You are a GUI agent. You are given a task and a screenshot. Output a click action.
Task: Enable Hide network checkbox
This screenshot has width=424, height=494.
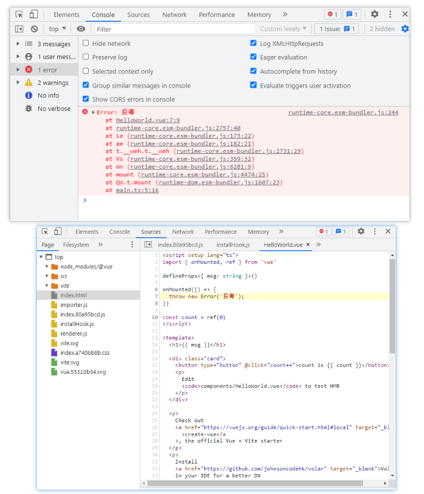click(x=86, y=43)
